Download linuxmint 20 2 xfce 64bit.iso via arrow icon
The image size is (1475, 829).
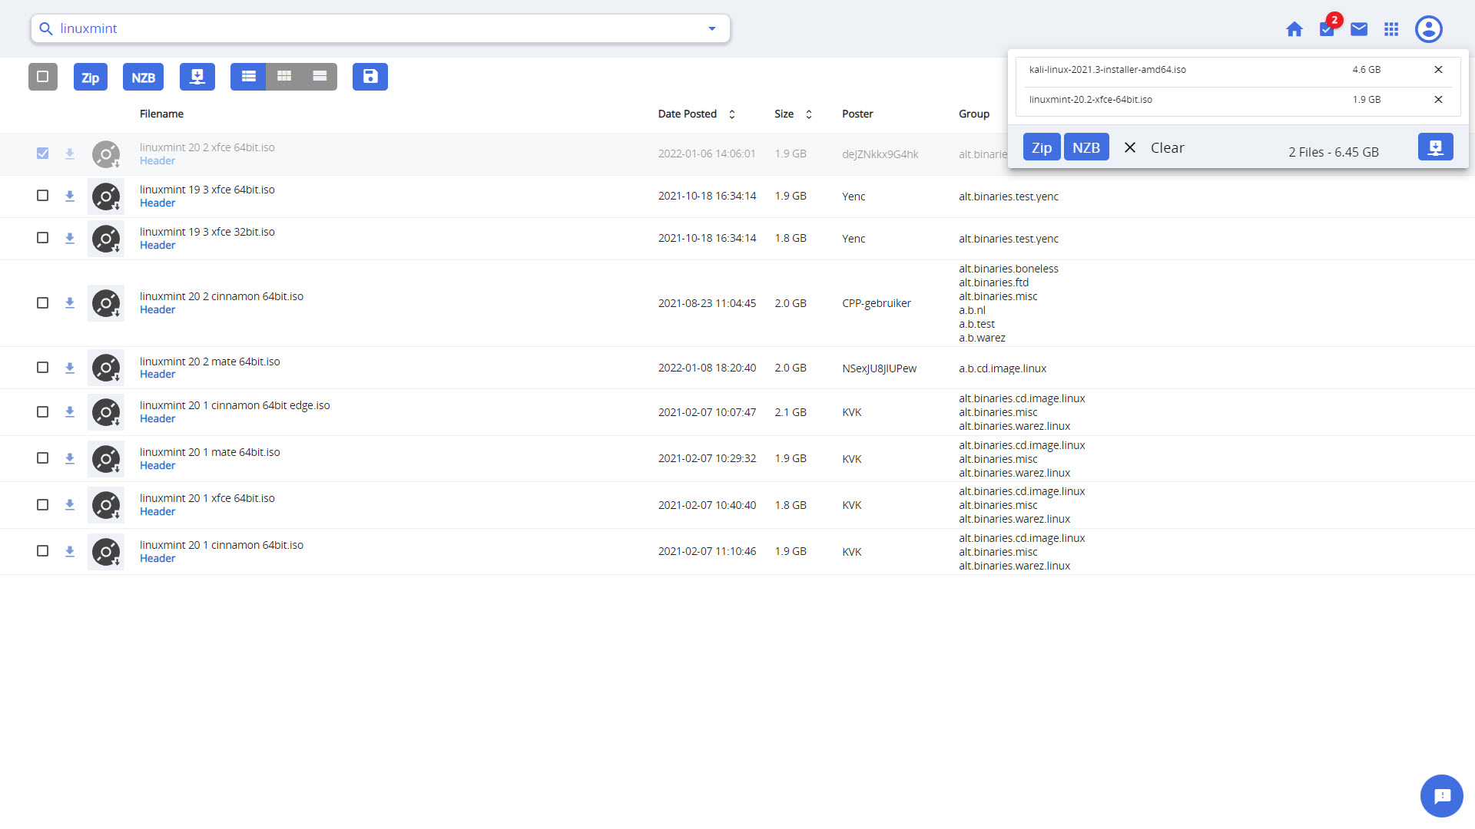(x=70, y=154)
